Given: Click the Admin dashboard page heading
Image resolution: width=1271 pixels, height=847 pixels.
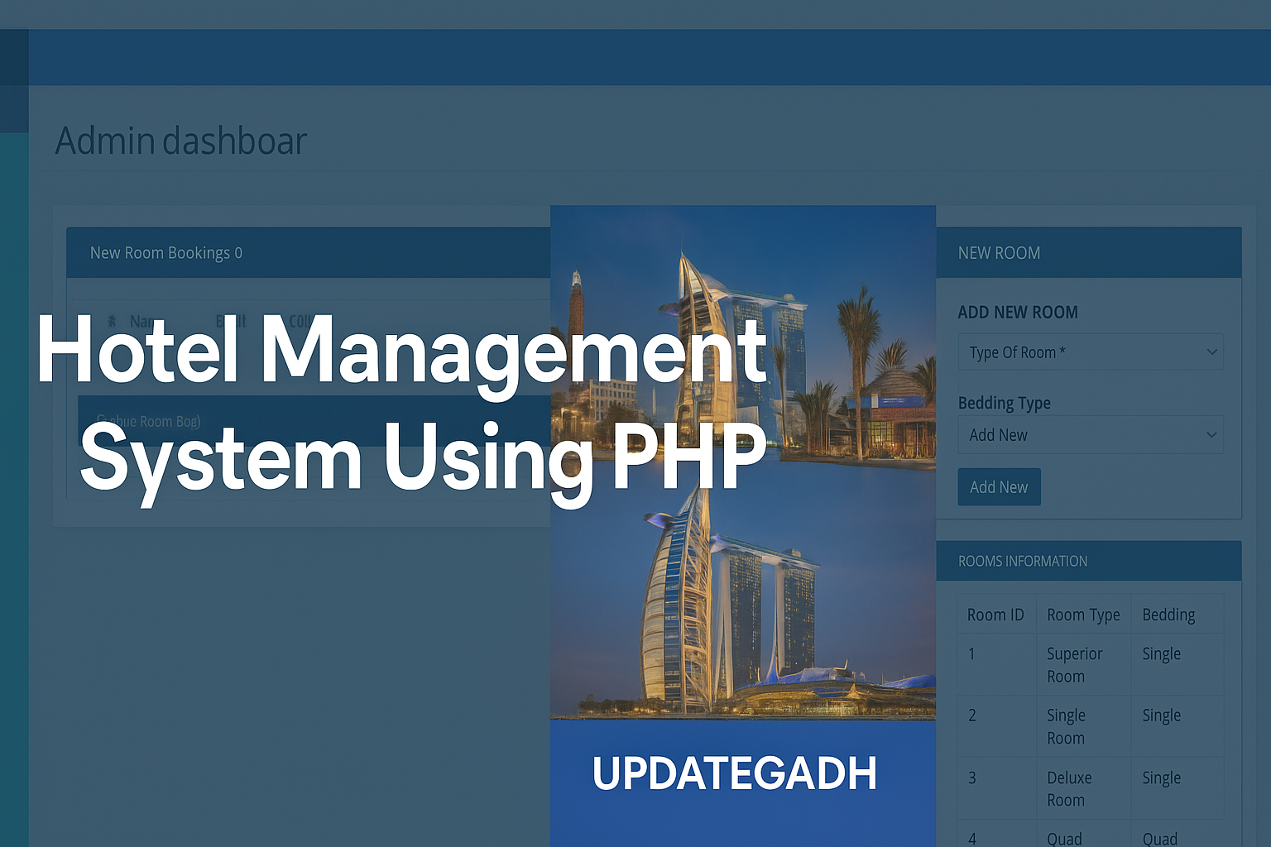Looking at the screenshot, I should [x=181, y=141].
